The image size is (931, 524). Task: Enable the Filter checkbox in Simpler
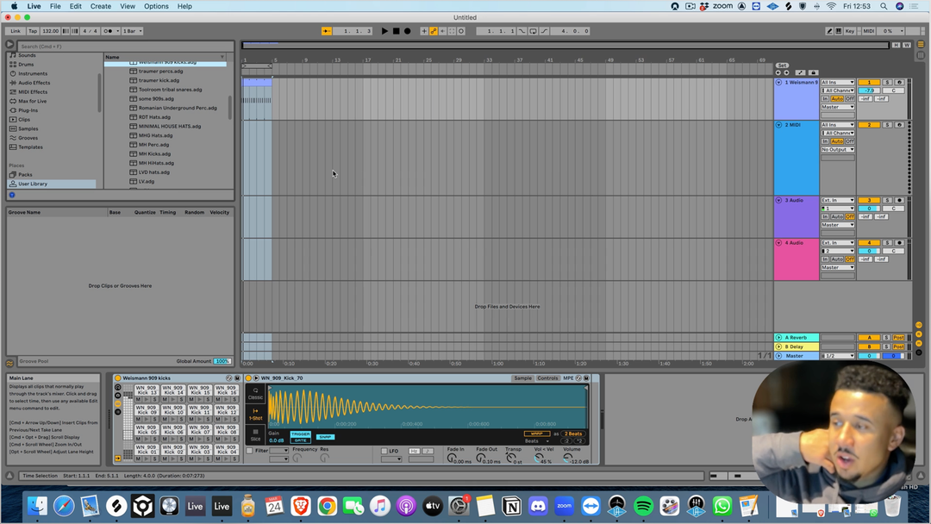coord(250,451)
